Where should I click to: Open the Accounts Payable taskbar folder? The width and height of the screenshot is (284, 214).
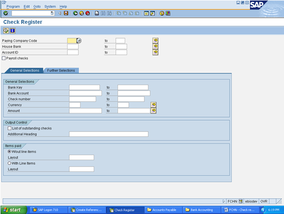click(x=164, y=210)
